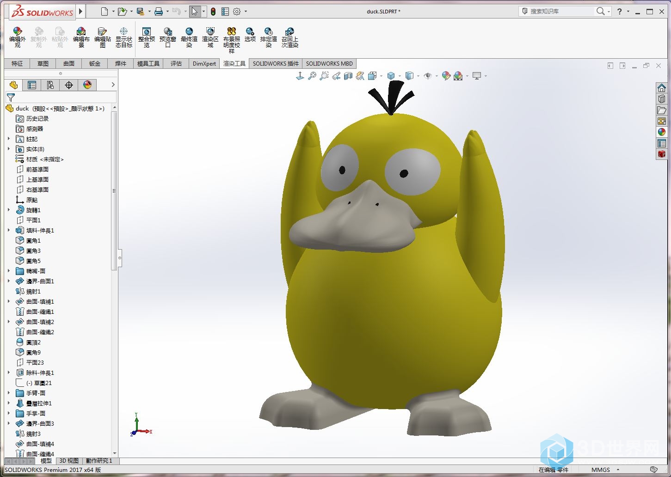Open the Options gear dropdown arrow

tap(246, 12)
